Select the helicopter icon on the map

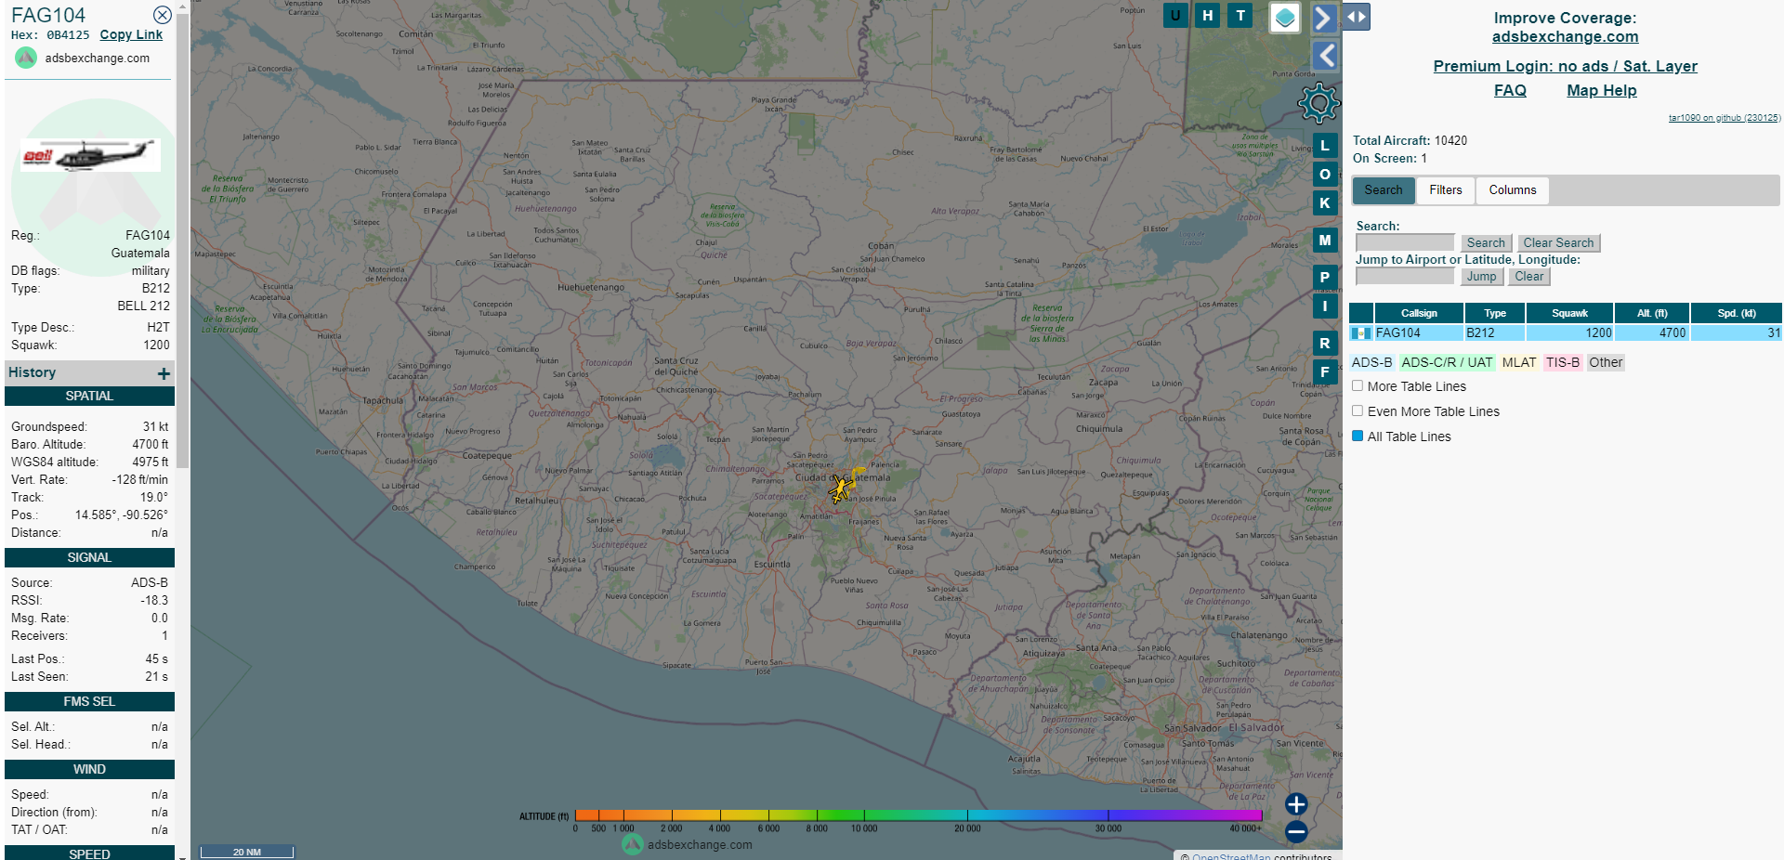[x=842, y=488]
